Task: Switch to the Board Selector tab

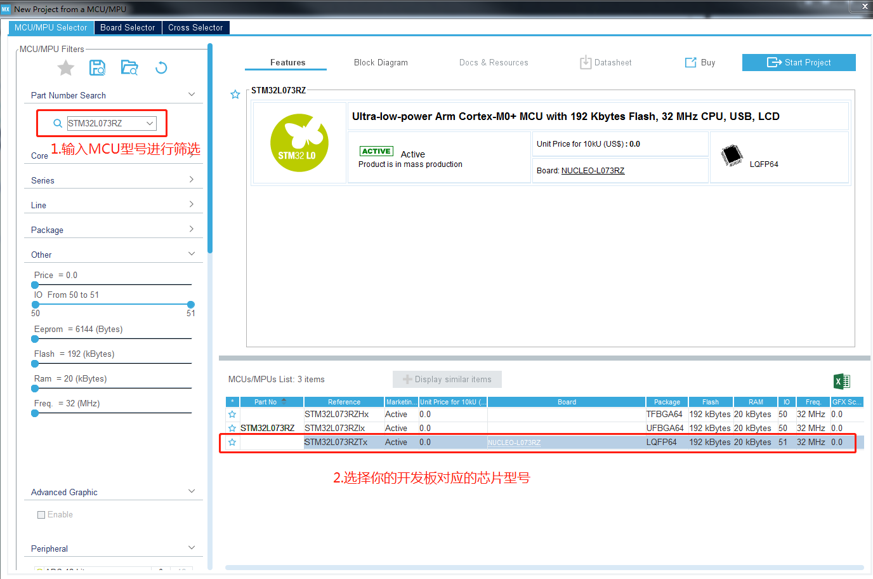Action: 128,28
